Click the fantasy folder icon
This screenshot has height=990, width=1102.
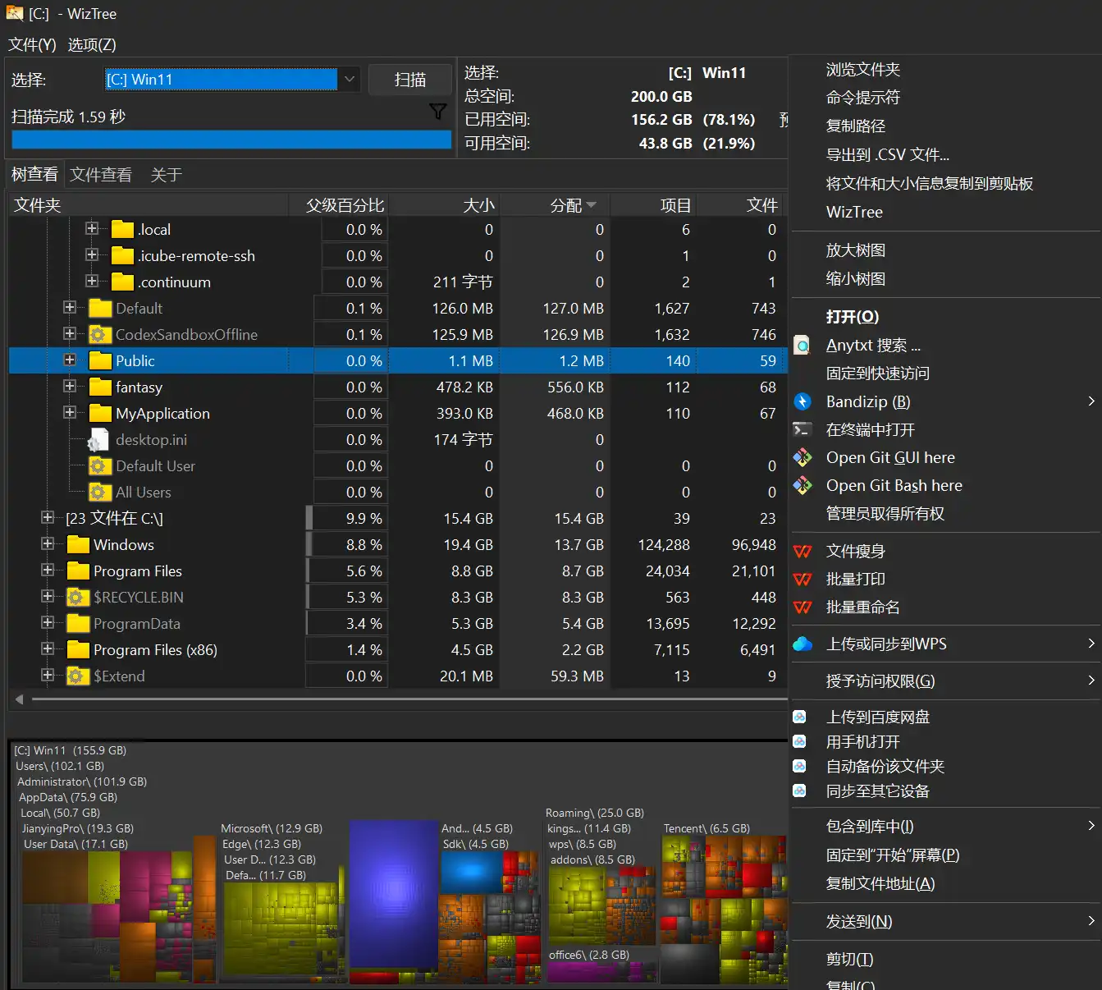point(100,387)
